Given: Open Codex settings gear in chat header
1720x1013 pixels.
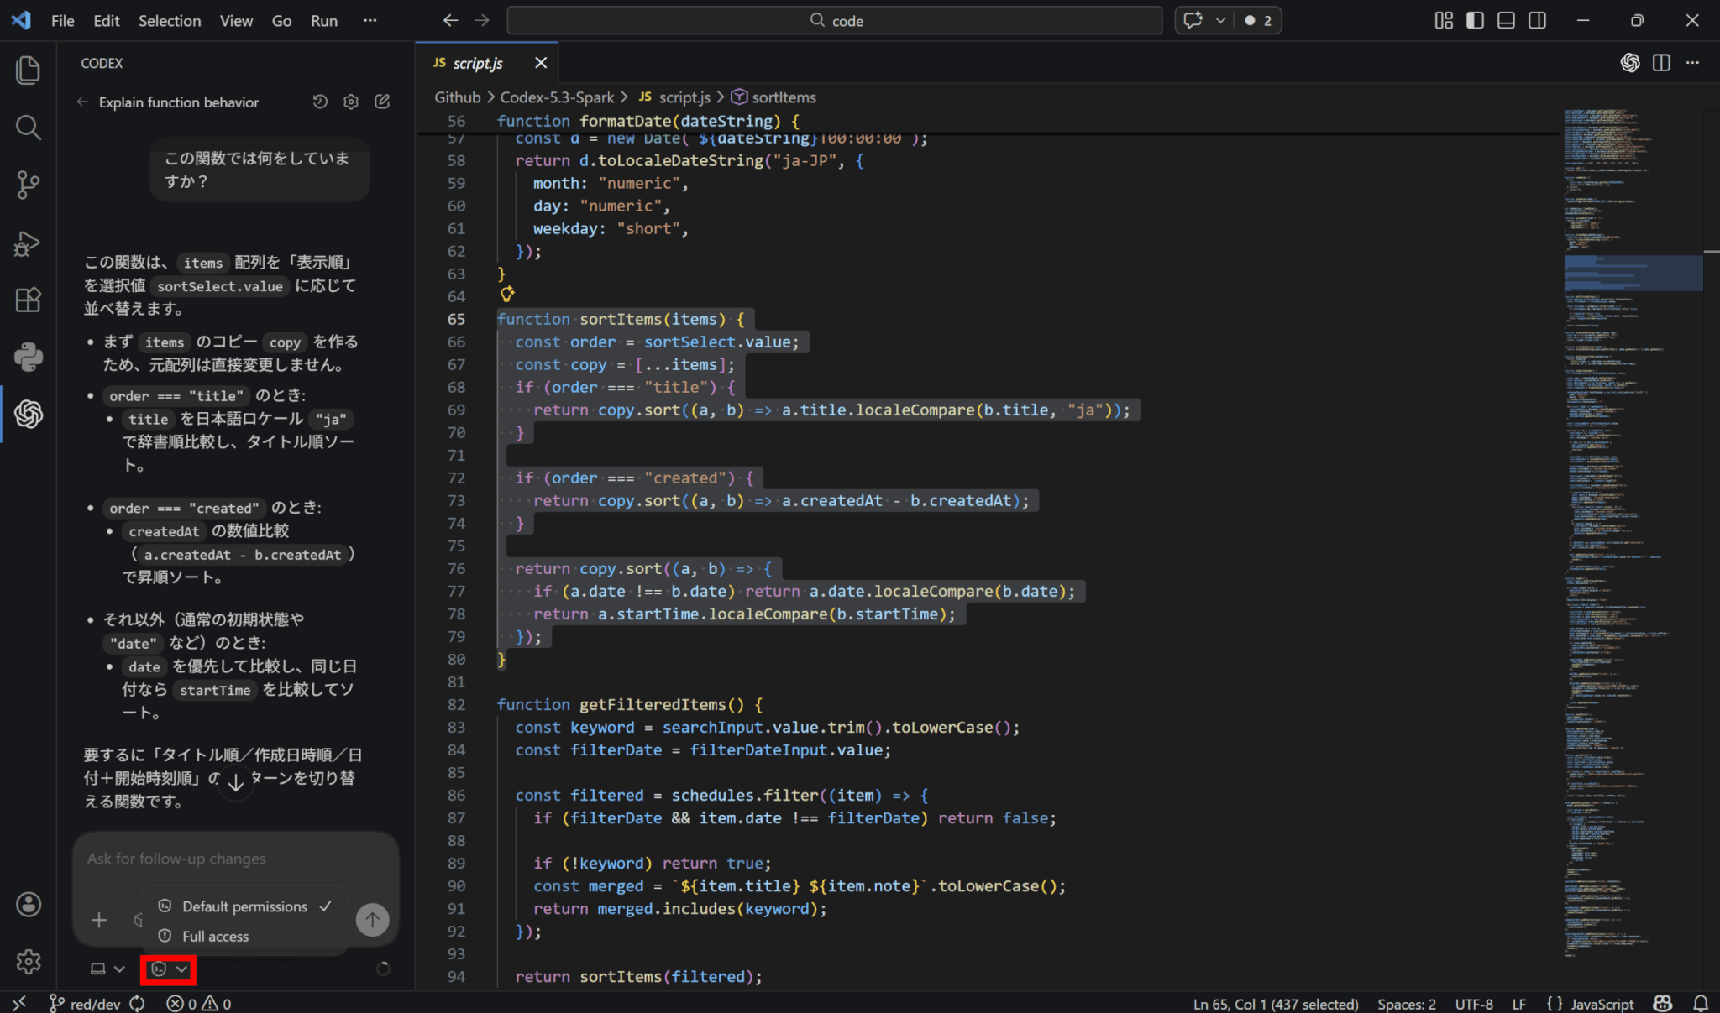Looking at the screenshot, I should (x=351, y=102).
